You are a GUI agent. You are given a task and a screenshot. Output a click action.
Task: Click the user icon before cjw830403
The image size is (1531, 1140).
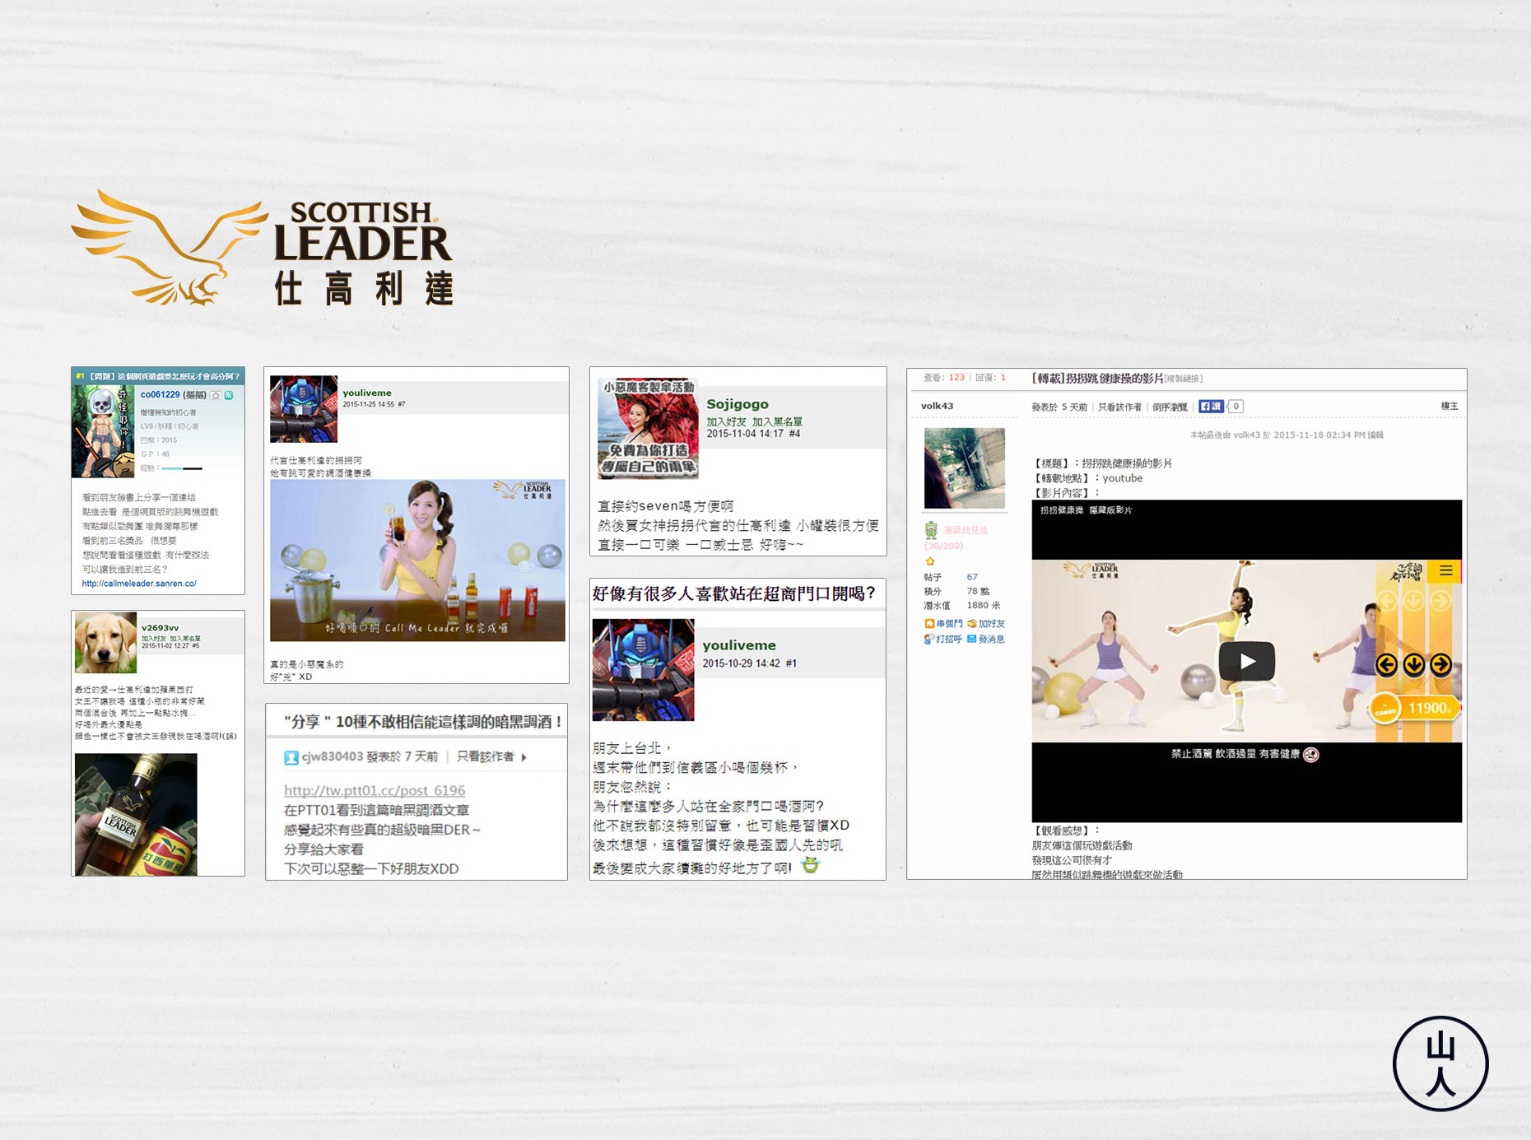tap(291, 757)
